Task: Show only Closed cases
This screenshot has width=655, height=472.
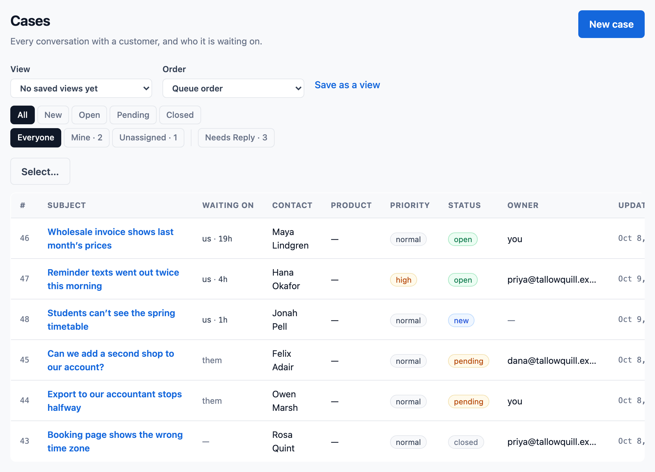Action: coord(180,115)
